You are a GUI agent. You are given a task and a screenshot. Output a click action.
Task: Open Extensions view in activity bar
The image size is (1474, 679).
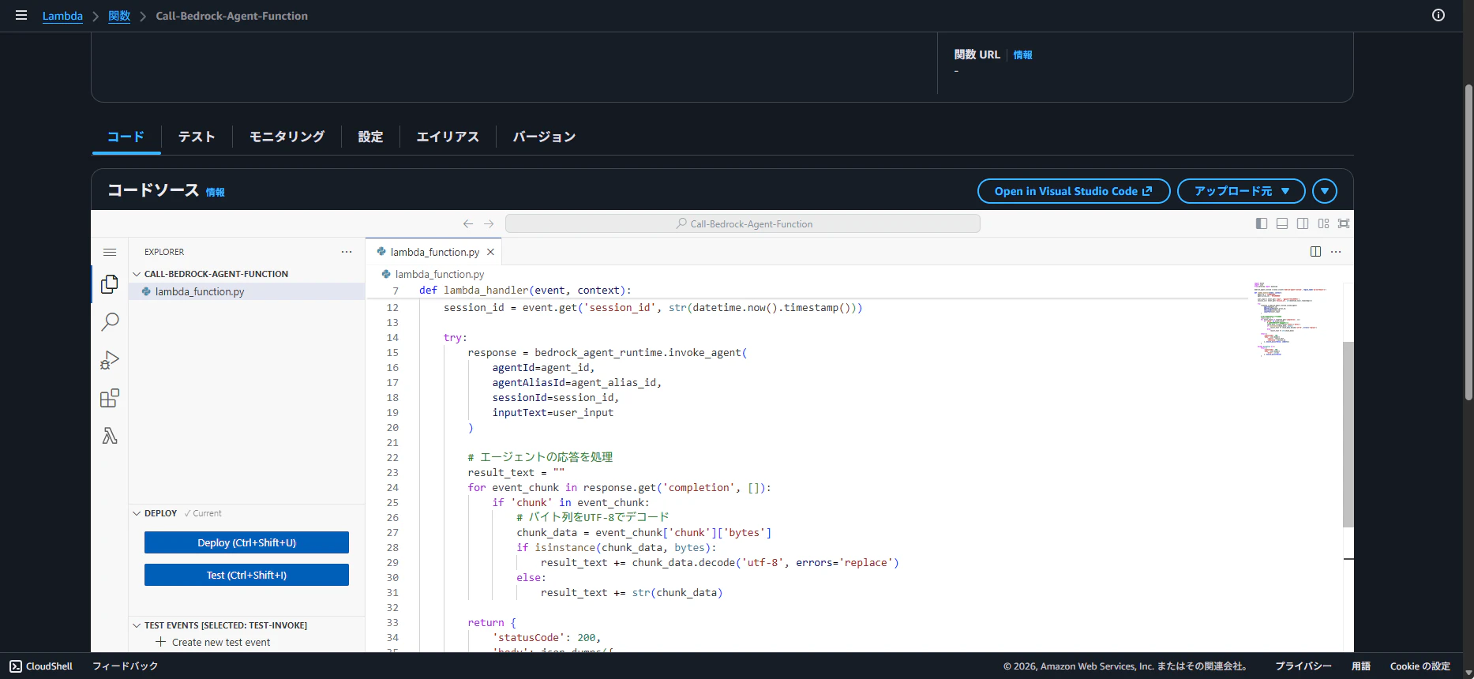110,398
